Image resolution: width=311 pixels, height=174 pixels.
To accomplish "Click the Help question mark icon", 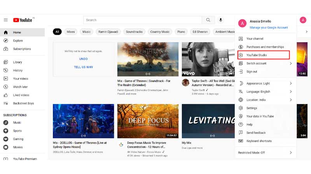I will (x=241, y=125).
